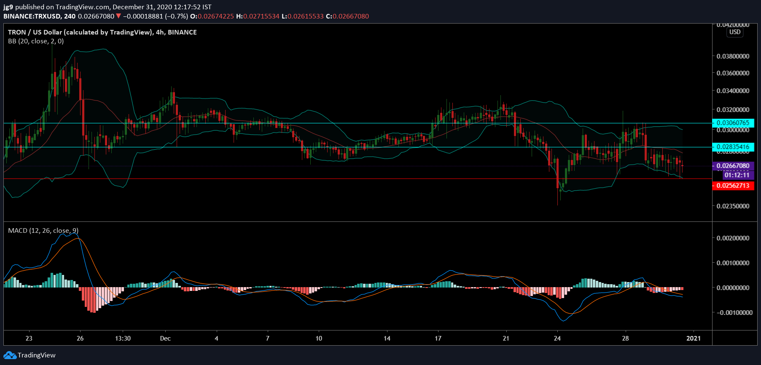The width and height of the screenshot is (761, 365).
Task: Click the date label 17 on time axis
Action: [438, 338]
